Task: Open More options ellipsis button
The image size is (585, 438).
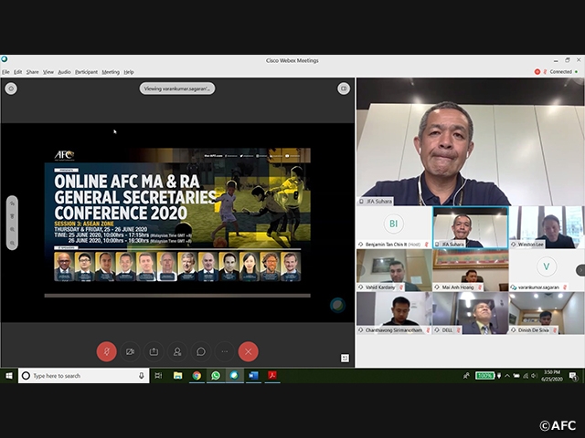Action: [x=225, y=351]
